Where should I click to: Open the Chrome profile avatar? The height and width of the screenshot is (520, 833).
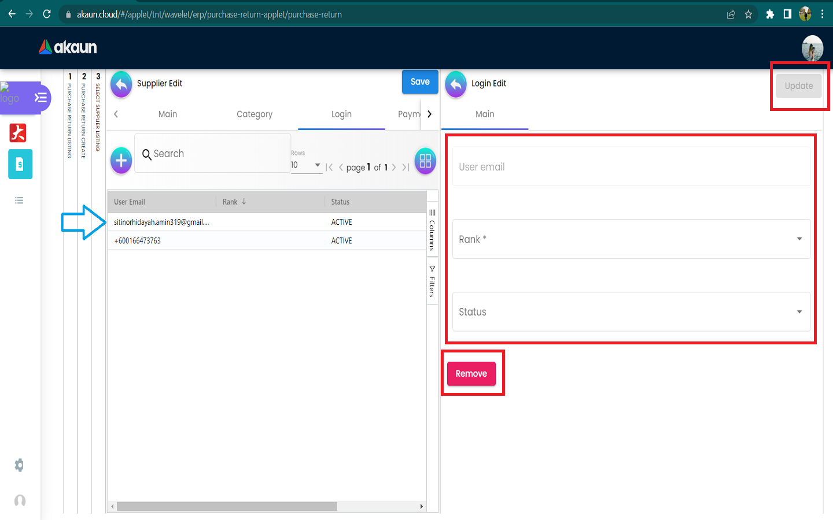[805, 14]
